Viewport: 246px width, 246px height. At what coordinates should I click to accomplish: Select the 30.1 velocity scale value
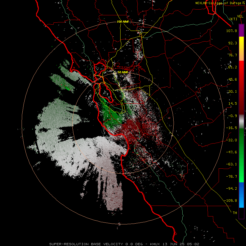(233, 92)
